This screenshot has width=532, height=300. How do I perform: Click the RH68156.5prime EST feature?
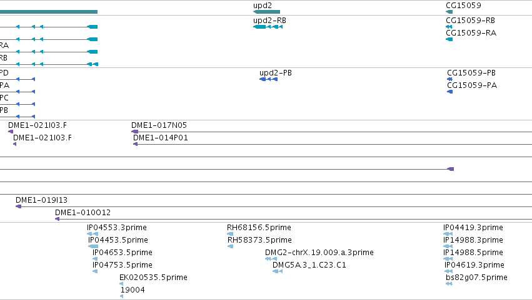click(x=230, y=234)
